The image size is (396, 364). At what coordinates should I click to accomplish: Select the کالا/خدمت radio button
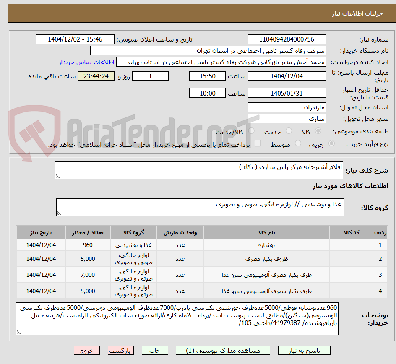point(251,131)
